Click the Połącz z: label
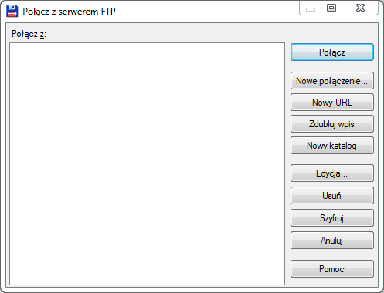 coord(29,34)
